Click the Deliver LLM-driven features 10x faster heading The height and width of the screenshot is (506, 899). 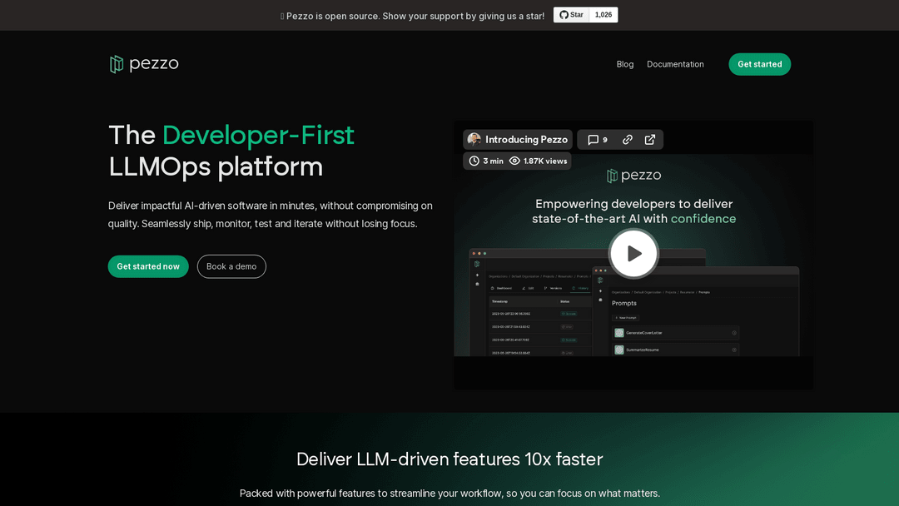coord(449,459)
